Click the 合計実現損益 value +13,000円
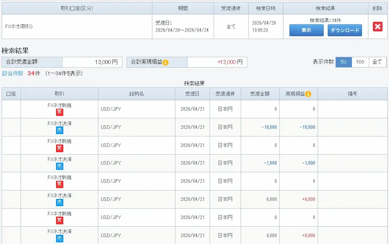Viewport: 389px width, 244px height. [x=230, y=62]
